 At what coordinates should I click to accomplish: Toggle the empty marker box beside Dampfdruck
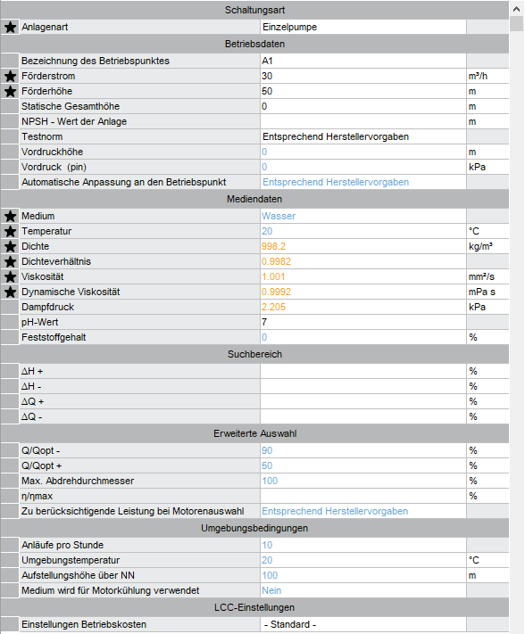click(10, 307)
